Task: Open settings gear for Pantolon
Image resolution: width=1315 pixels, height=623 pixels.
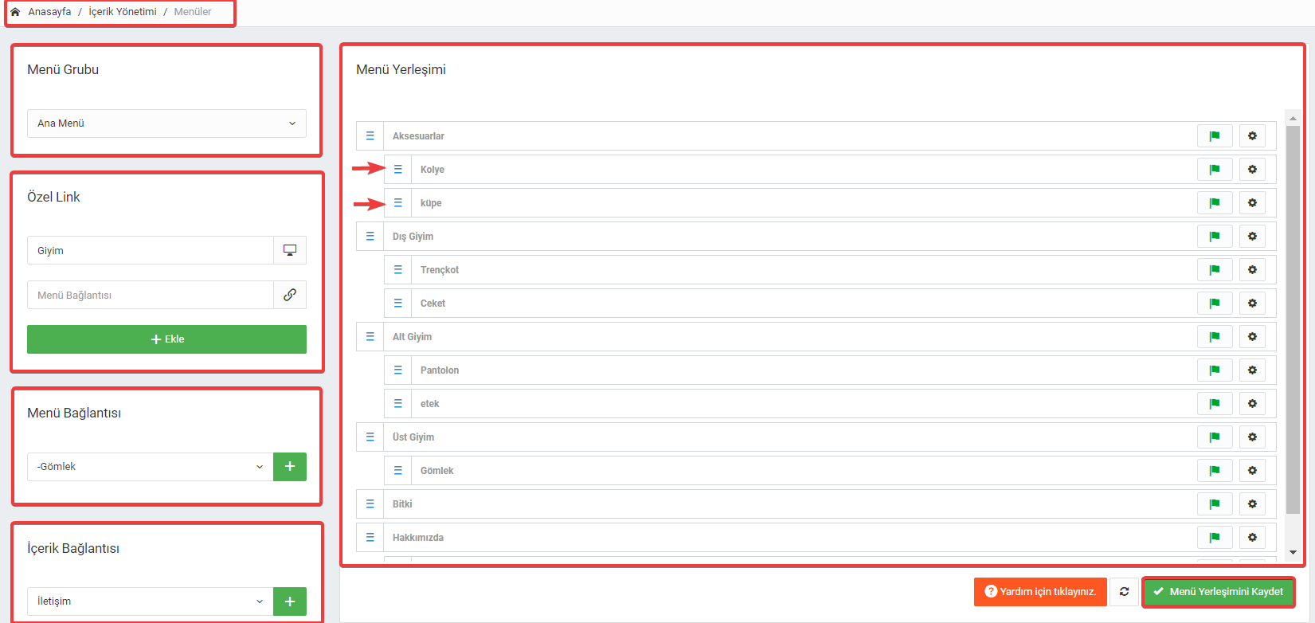Action: click(1252, 370)
